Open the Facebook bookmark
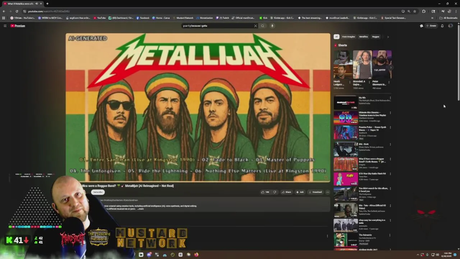This screenshot has width=460, height=259. tap(143, 18)
